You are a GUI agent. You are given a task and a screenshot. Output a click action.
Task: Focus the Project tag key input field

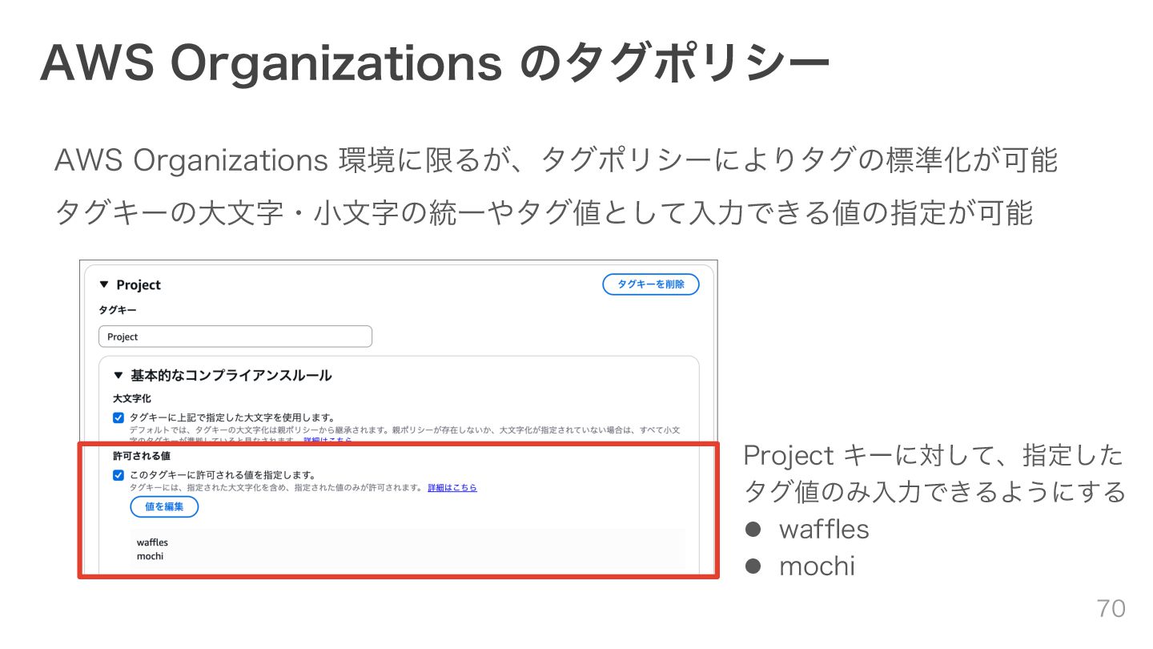(x=235, y=337)
